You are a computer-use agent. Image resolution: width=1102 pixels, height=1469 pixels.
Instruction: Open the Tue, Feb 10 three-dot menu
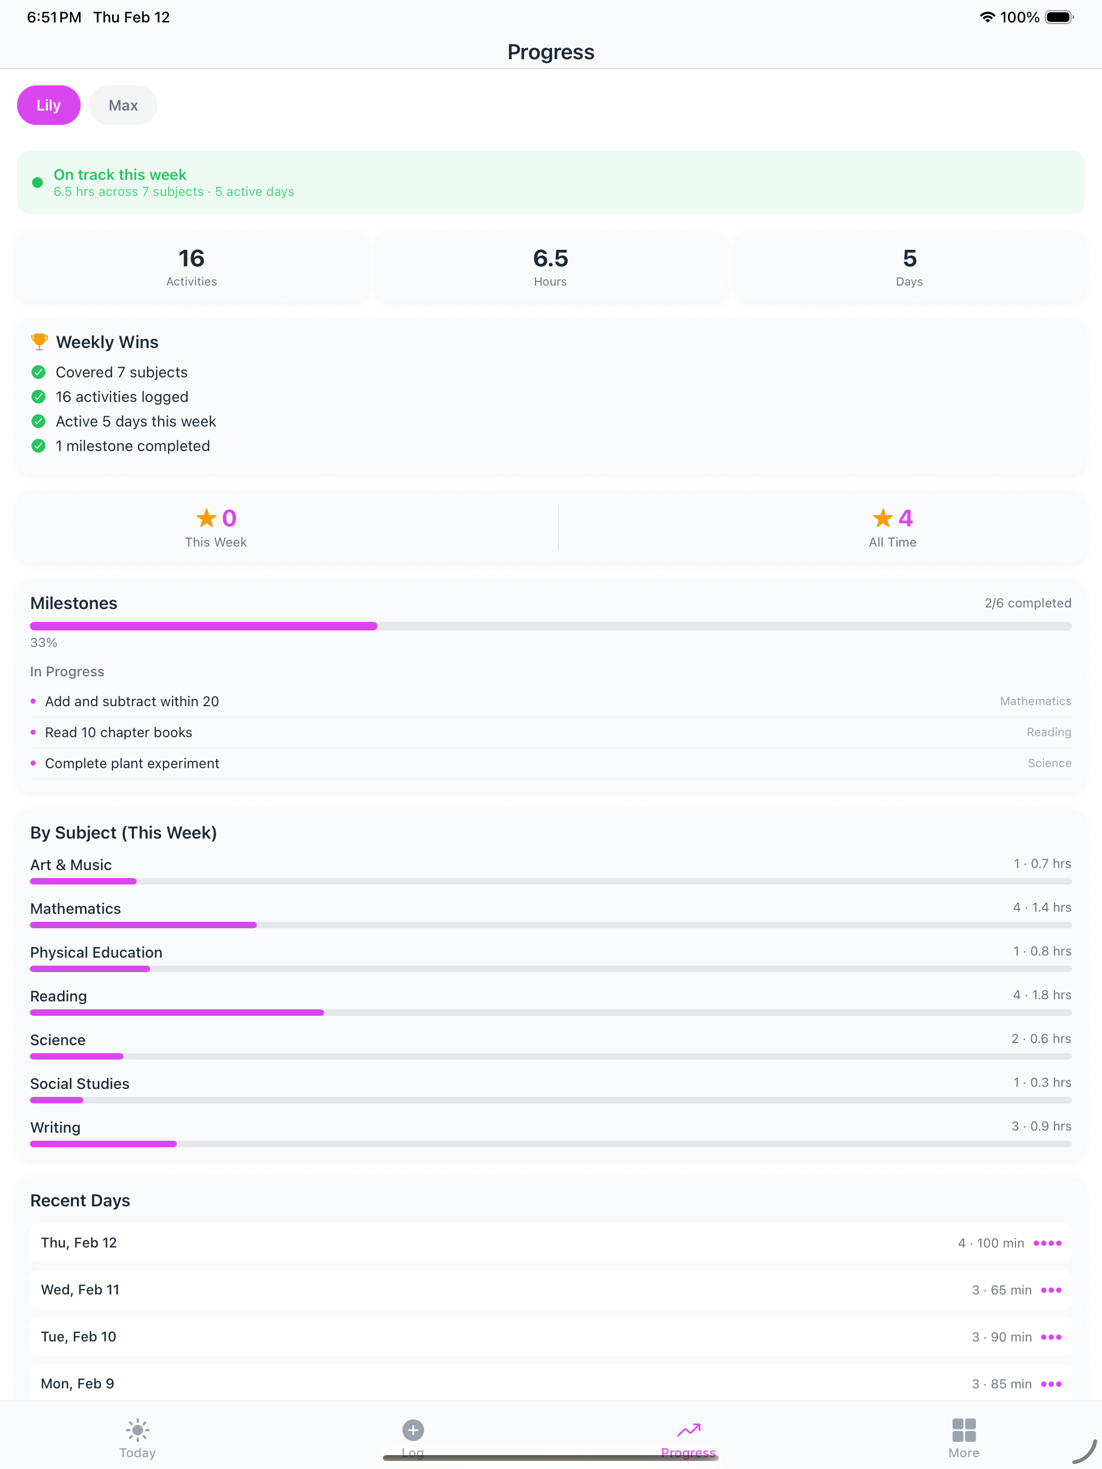tap(1051, 1337)
